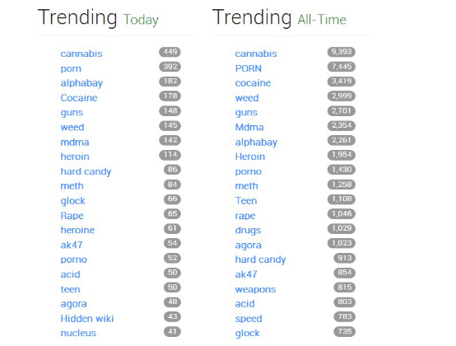The width and height of the screenshot is (456, 346).
Task: Click the glock link under Trending Today
Action: click(x=72, y=201)
